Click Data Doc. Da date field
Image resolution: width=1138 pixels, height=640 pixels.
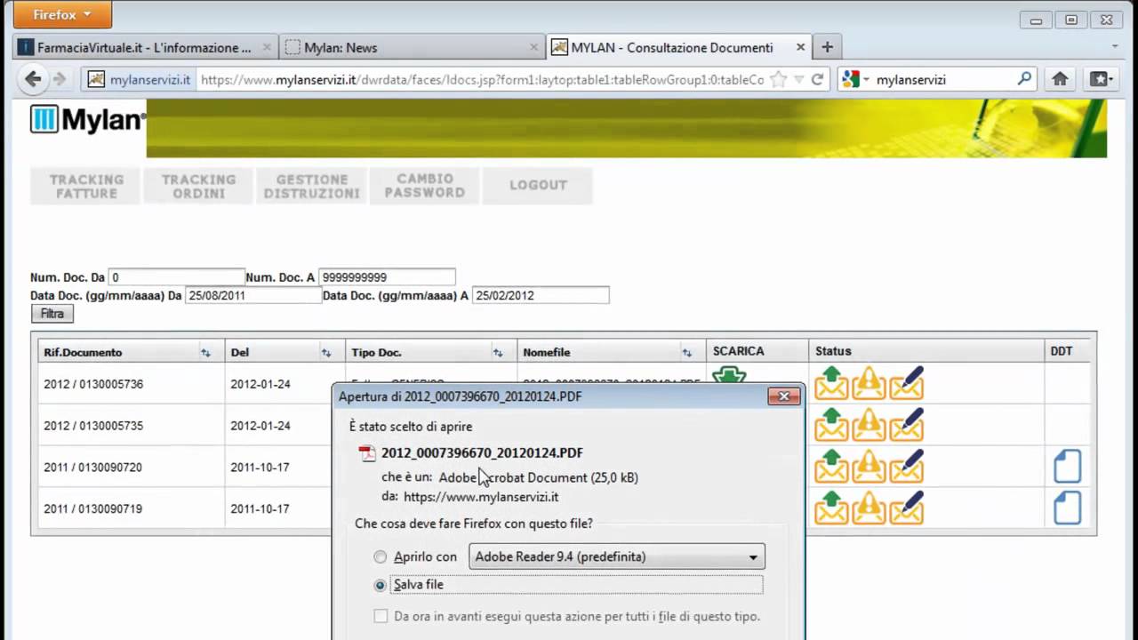click(x=253, y=295)
